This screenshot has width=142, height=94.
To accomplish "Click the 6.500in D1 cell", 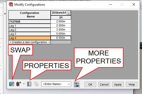I will (61, 38).
